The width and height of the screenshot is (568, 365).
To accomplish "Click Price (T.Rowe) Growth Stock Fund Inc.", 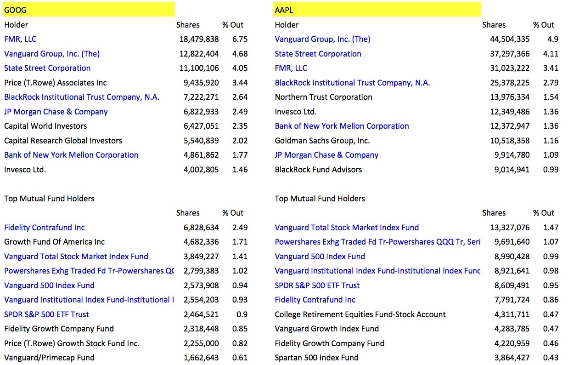I will [x=72, y=343].
